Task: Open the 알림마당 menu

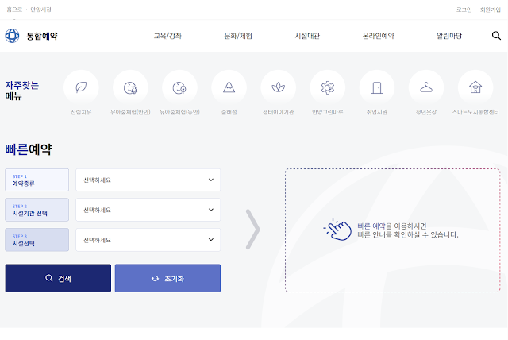Action: click(449, 36)
